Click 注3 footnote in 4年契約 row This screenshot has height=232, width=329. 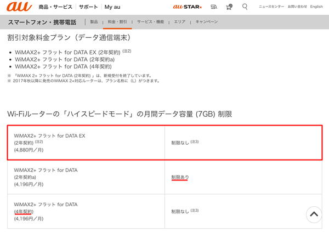(x=195, y=211)
